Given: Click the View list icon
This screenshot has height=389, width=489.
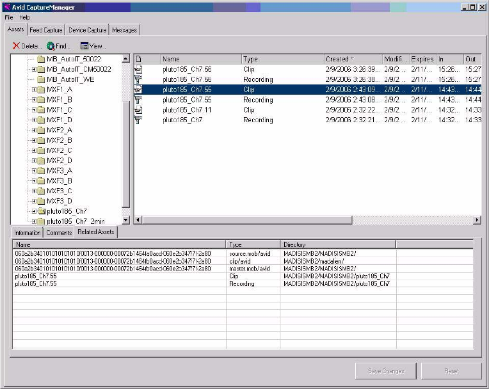Looking at the screenshot, I should coord(84,46).
